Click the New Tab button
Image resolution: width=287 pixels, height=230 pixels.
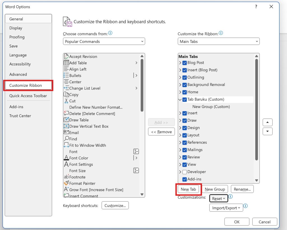pos(188,189)
